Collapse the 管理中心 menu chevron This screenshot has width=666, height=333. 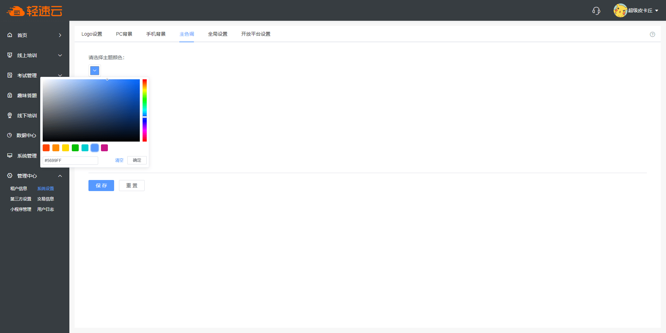[x=60, y=176]
